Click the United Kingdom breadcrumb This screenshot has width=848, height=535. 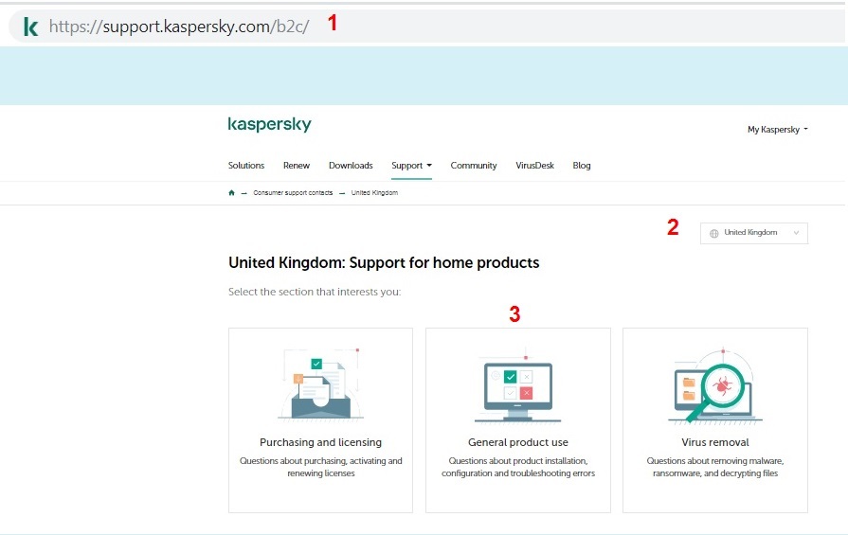click(x=374, y=193)
